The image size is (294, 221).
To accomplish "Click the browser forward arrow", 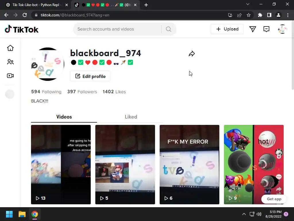I will tap(16, 15).
